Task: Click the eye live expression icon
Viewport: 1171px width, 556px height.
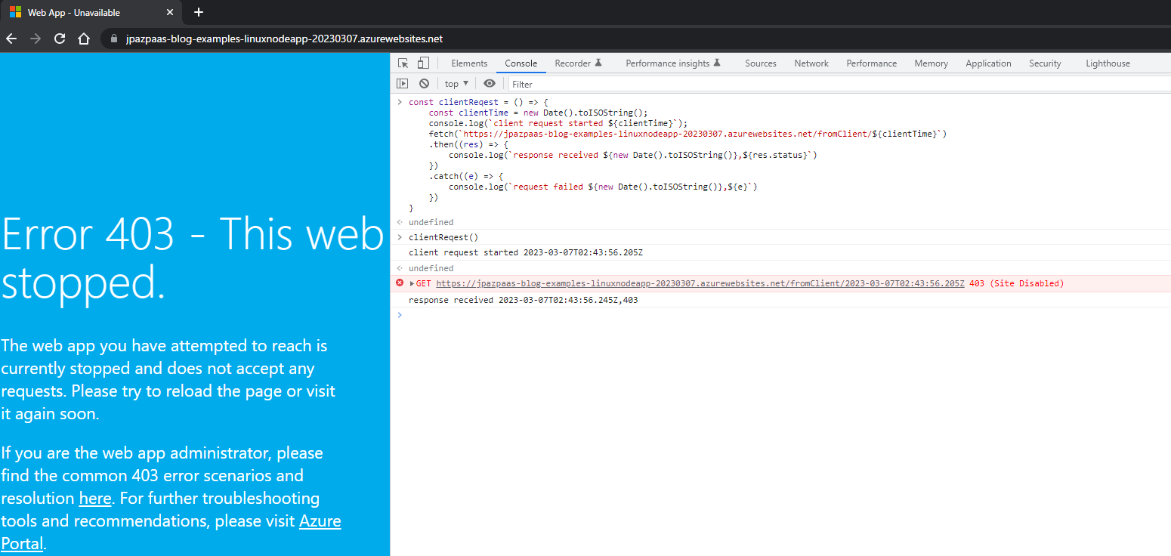Action: point(490,84)
